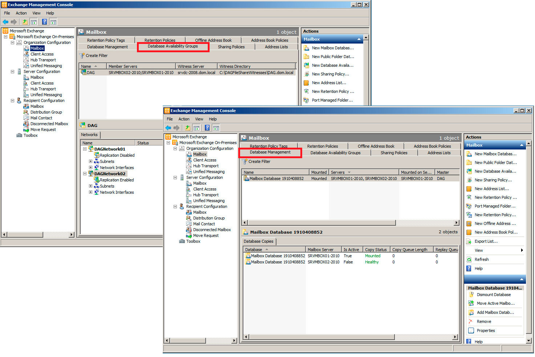Click the New Address List icon
The height and width of the screenshot is (357, 535).
tap(470, 188)
